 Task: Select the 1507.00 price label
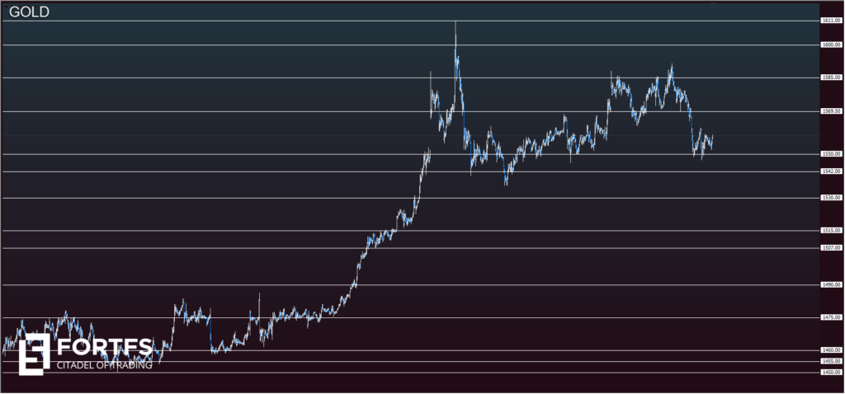point(830,248)
